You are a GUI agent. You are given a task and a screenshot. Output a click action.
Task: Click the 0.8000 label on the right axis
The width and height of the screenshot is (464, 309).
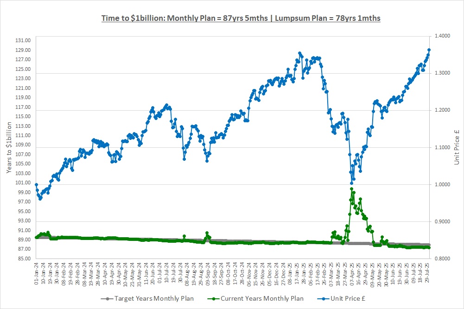pos(443,259)
